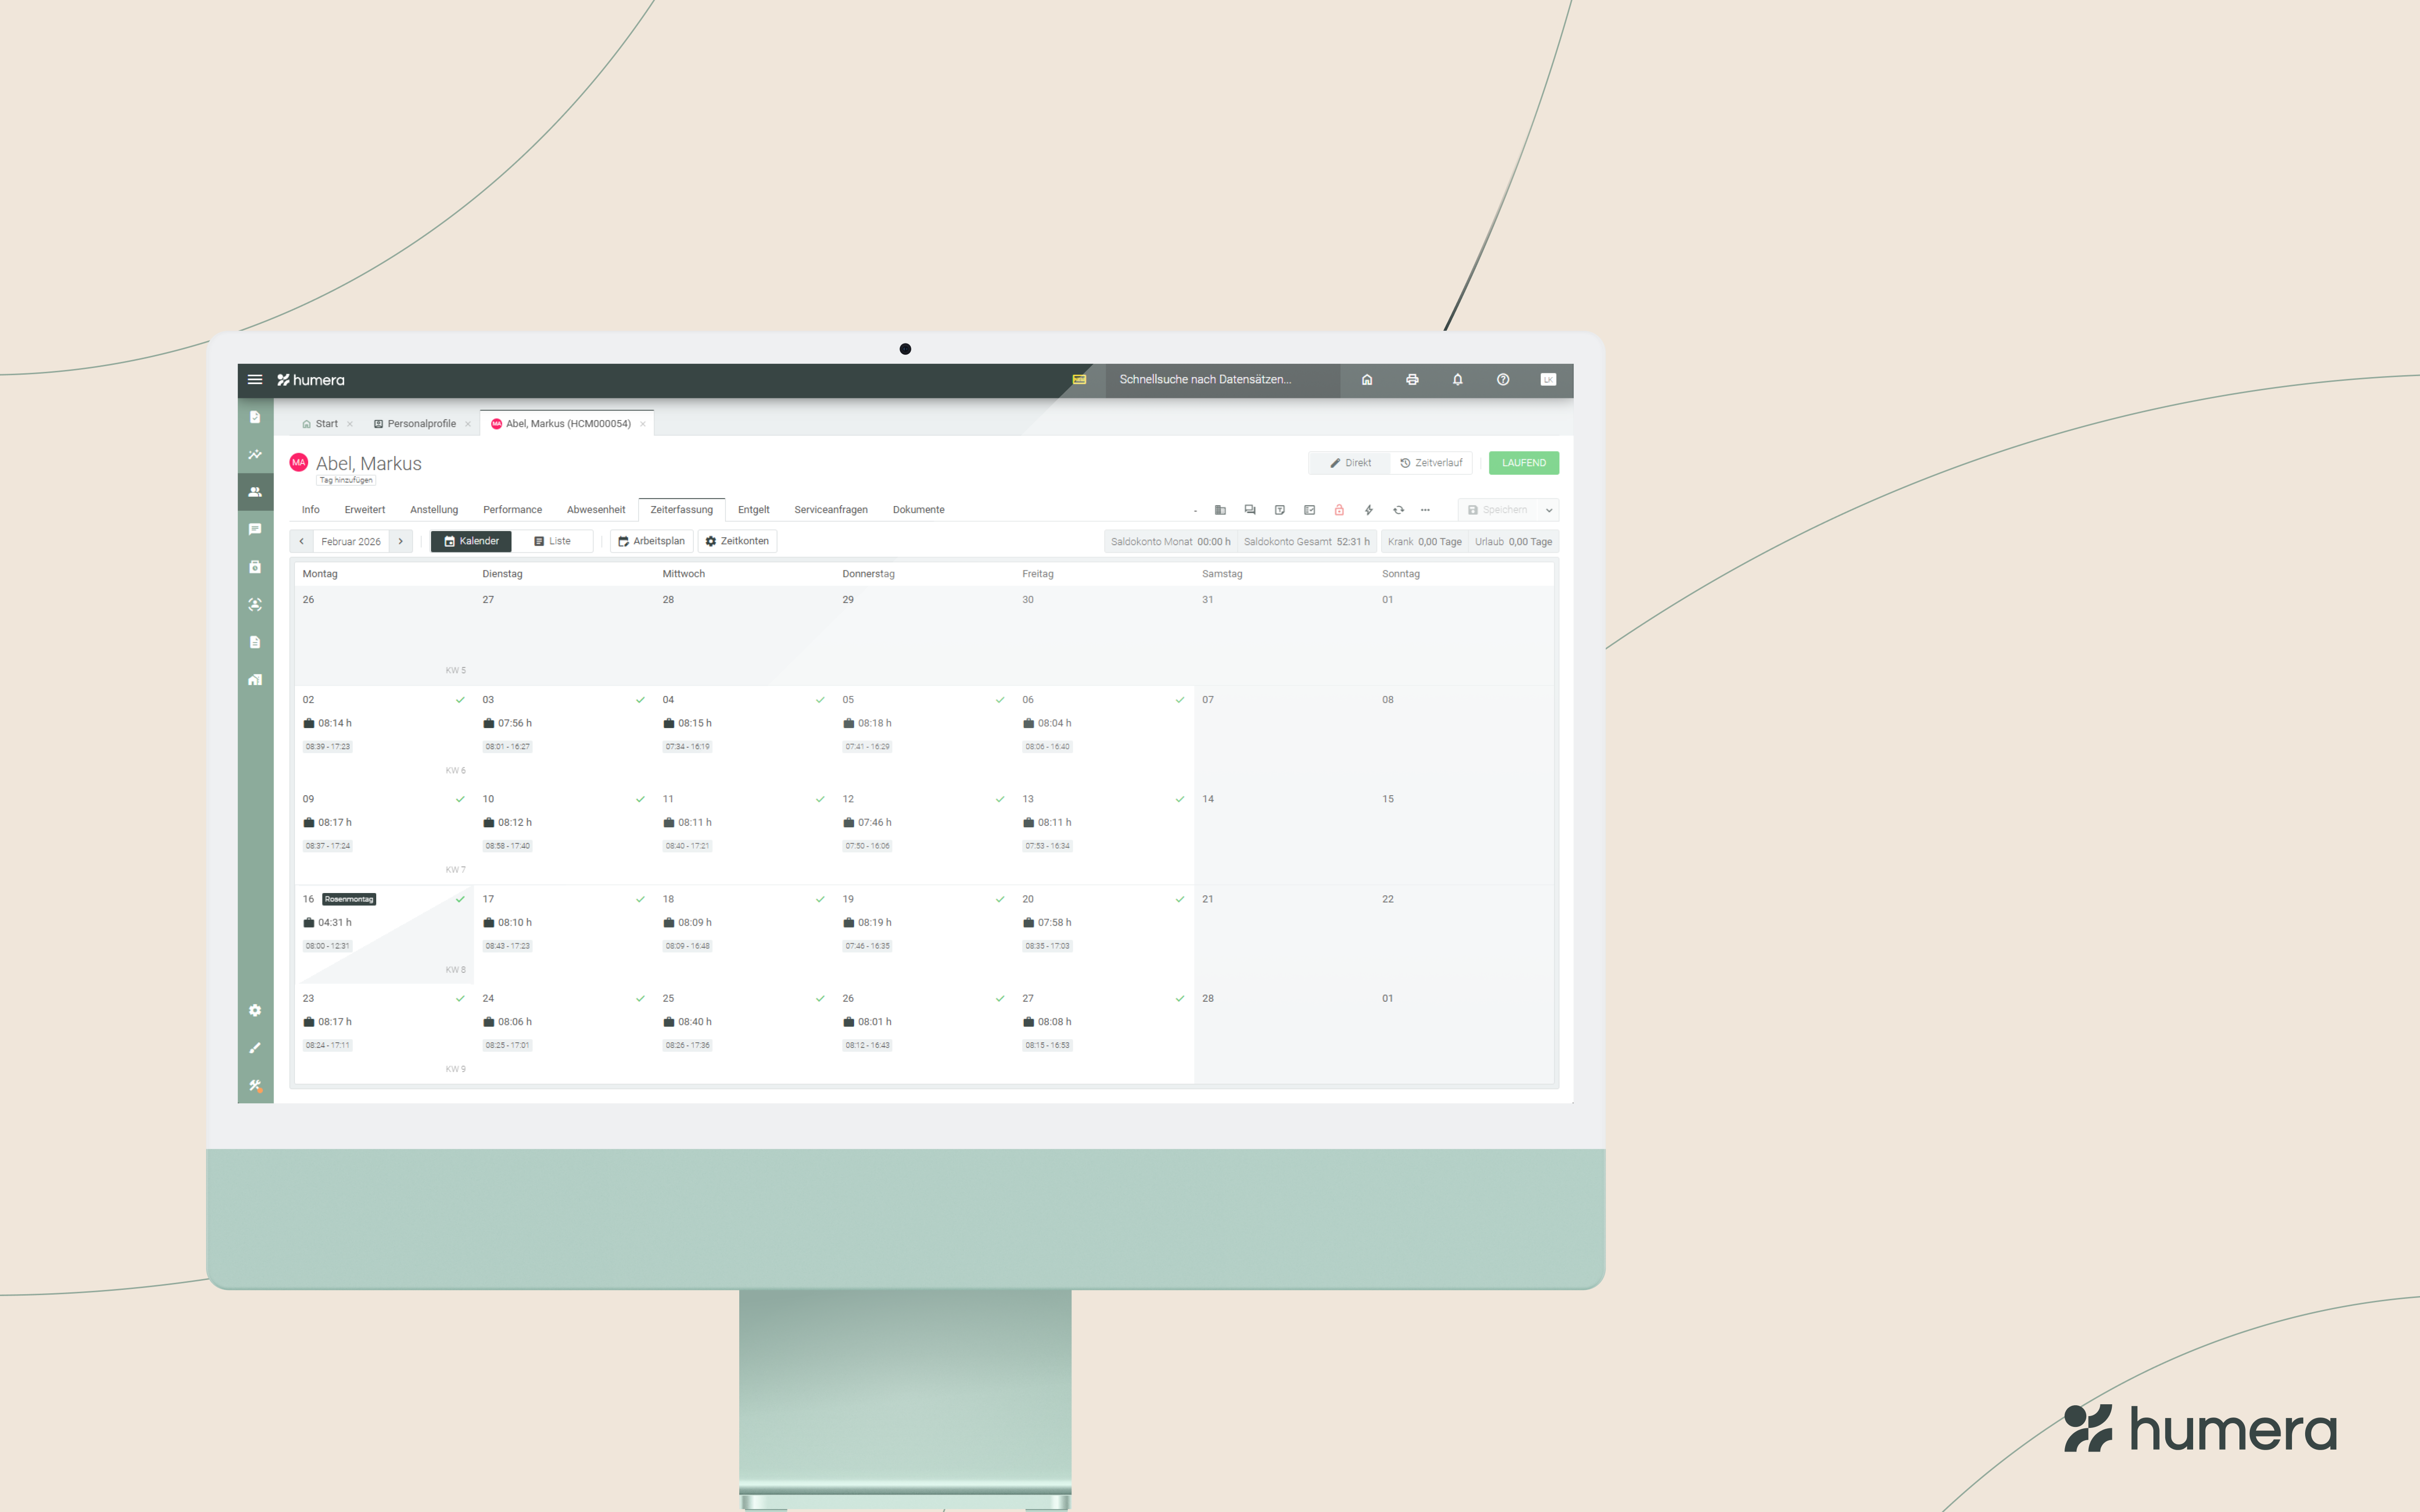Open the people section in sidebar
Screen dimensions: 2420x1512
(255, 492)
